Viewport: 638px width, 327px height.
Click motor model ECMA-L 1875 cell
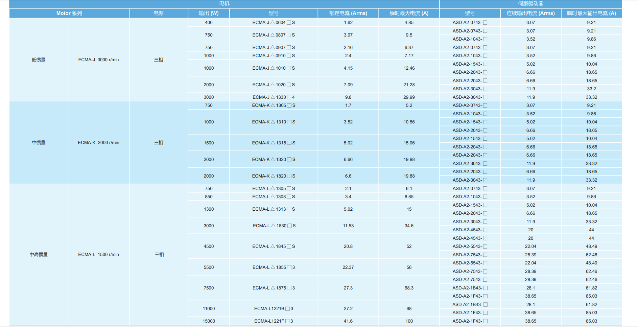tap(274, 288)
